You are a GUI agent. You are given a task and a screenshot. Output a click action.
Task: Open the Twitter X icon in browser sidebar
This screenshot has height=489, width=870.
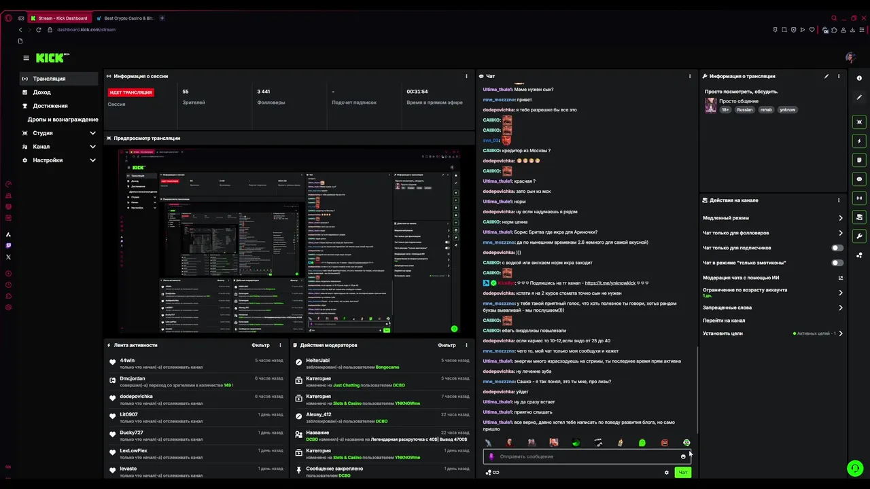pyautogui.click(x=8, y=257)
